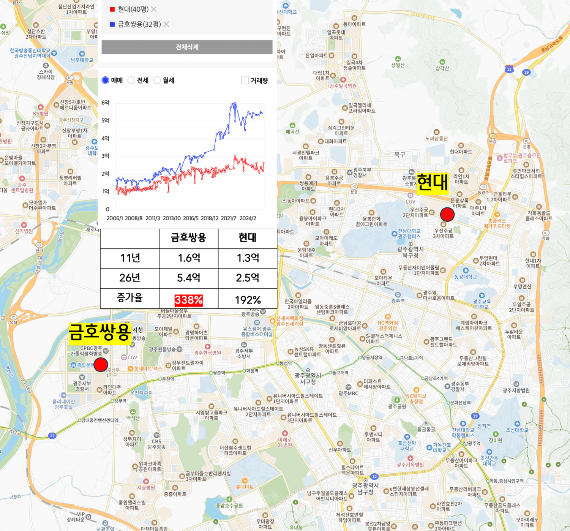This screenshot has height=531, width=570.
Task: Select the 광주일곡병원 hospital icon
Action: pyautogui.click(x=343, y=80)
